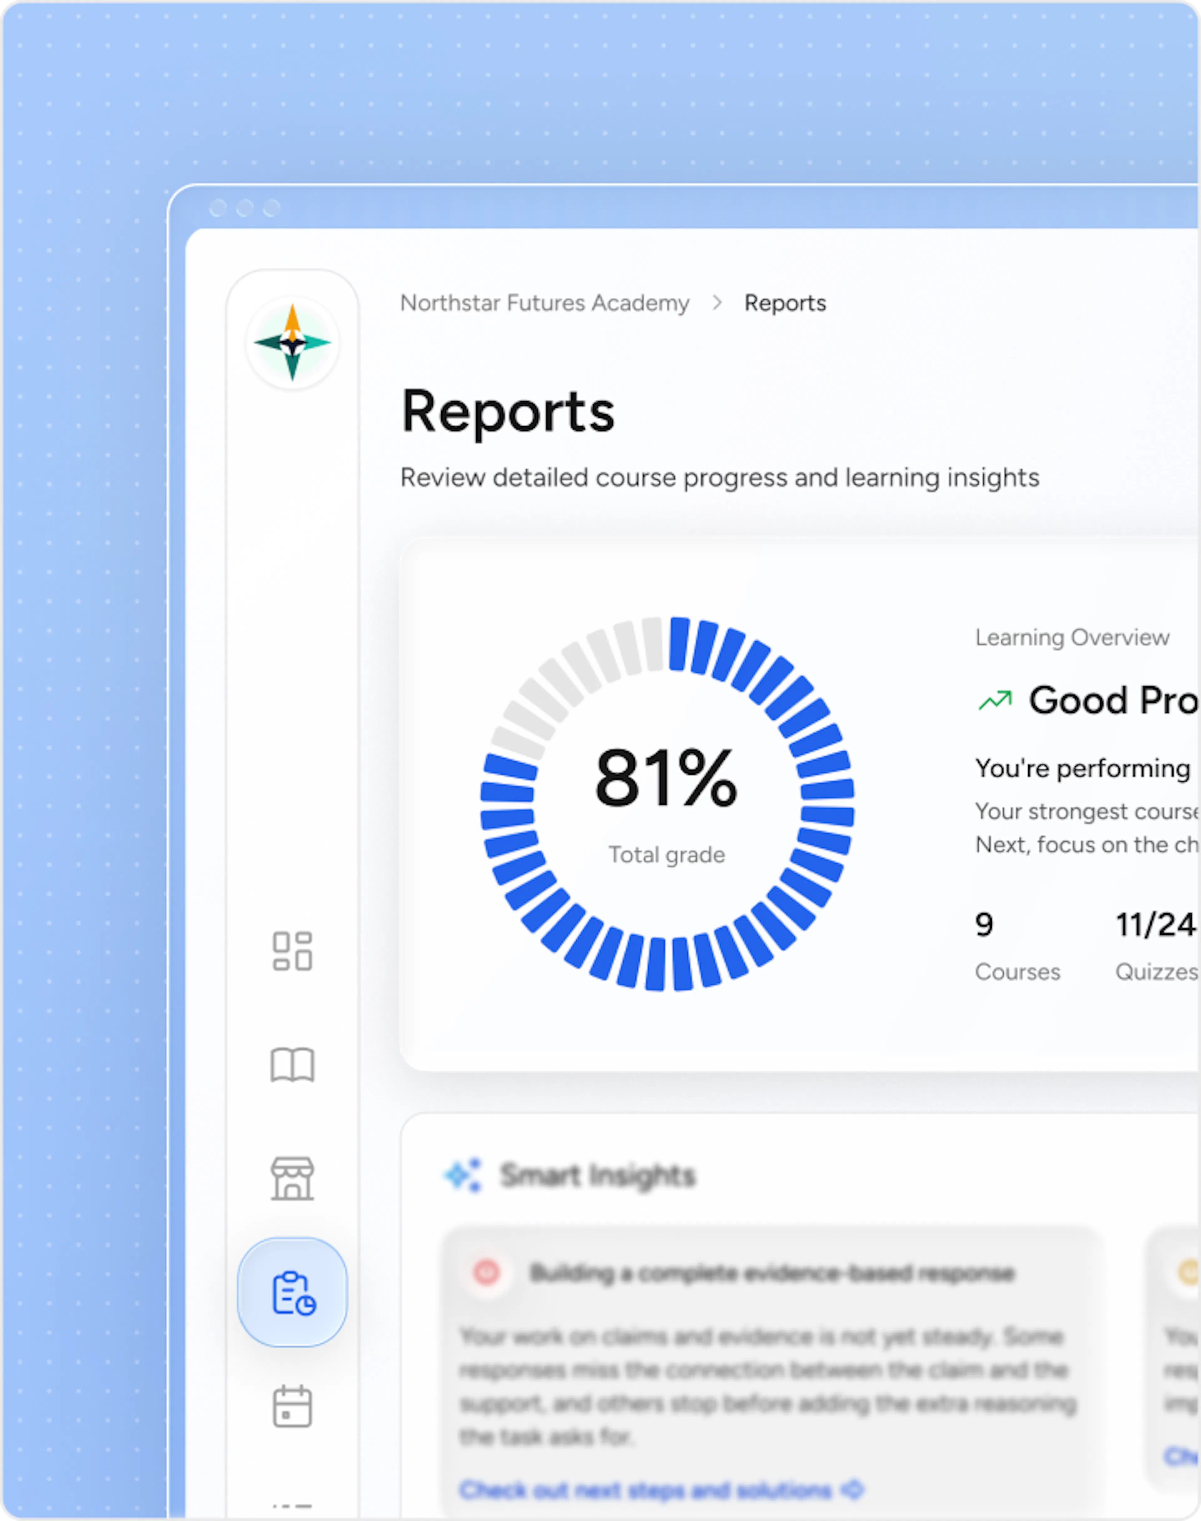The image size is (1201, 1521).
Task: Open the store shop icon in sidebar
Action: pyautogui.click(x=292, y=1179)
